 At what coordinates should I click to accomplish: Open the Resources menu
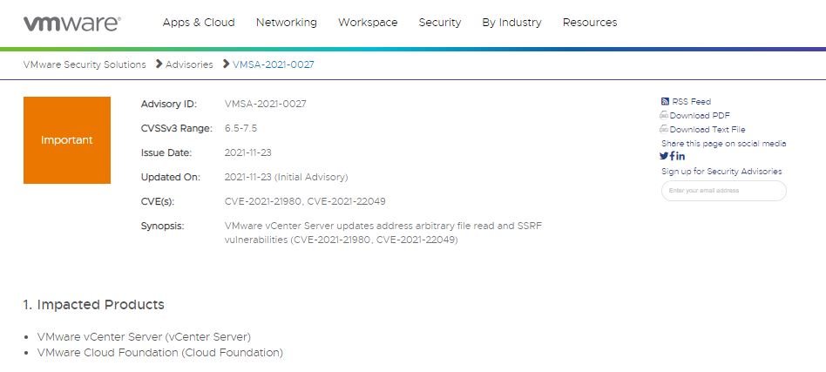tap(590, 22)
